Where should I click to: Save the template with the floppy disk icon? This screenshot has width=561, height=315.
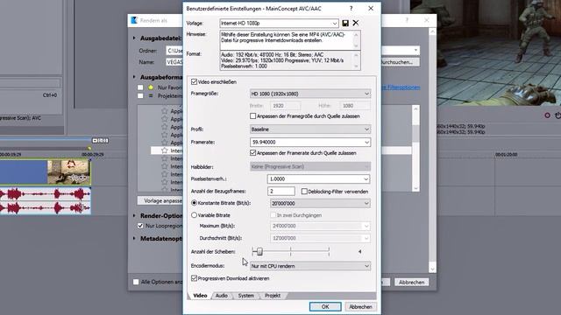click(345, 24)
